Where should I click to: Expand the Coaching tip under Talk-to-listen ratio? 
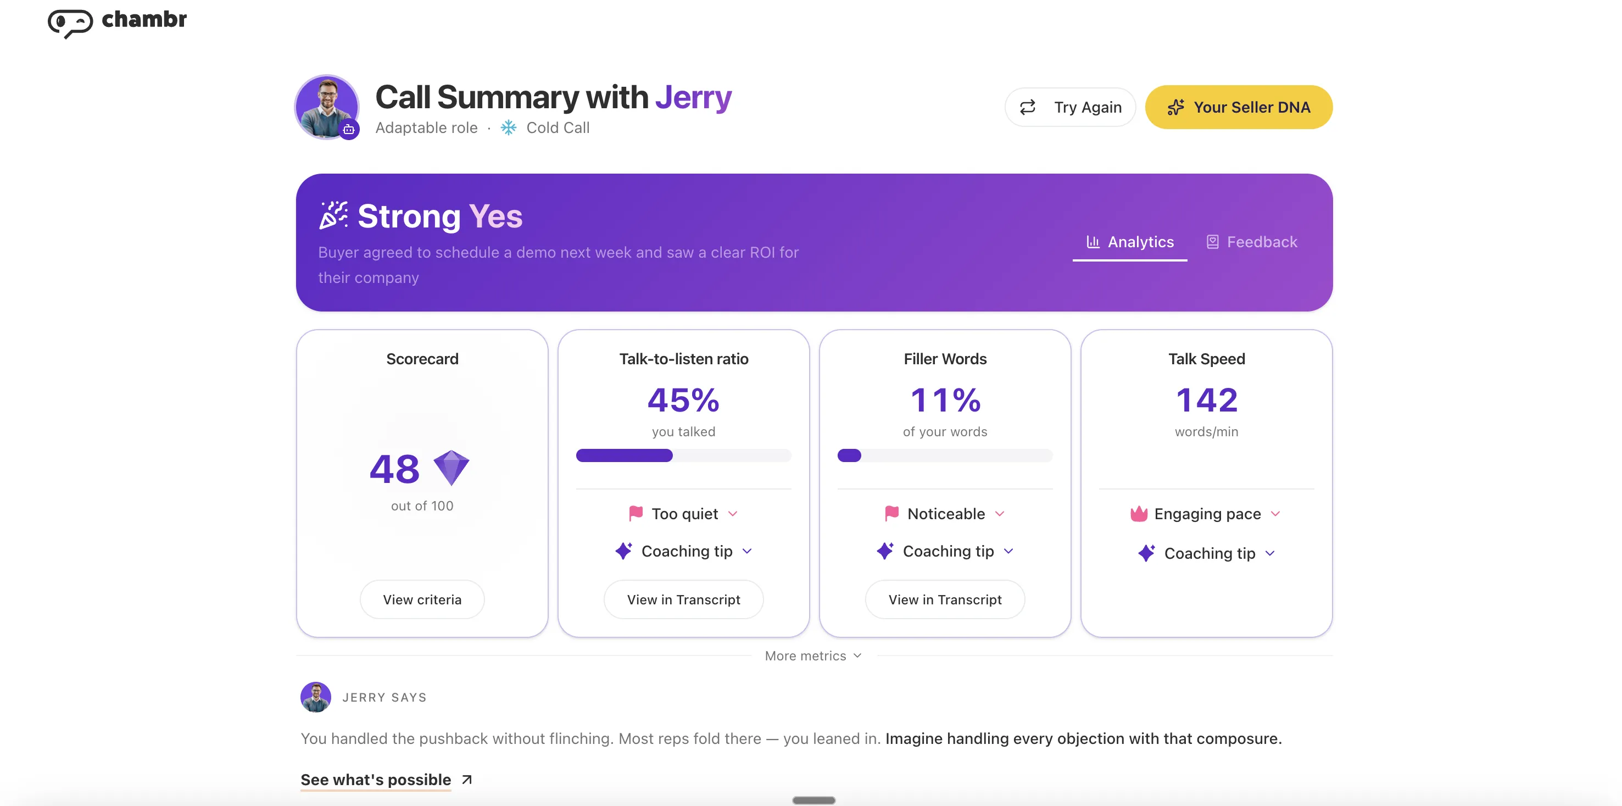tap(684, 551)
